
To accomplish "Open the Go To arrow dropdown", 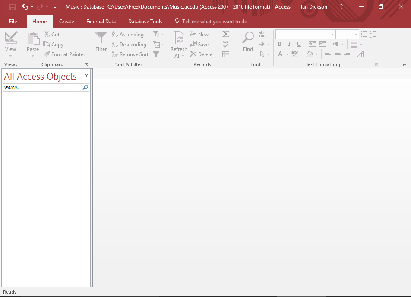I will point(264,44).
